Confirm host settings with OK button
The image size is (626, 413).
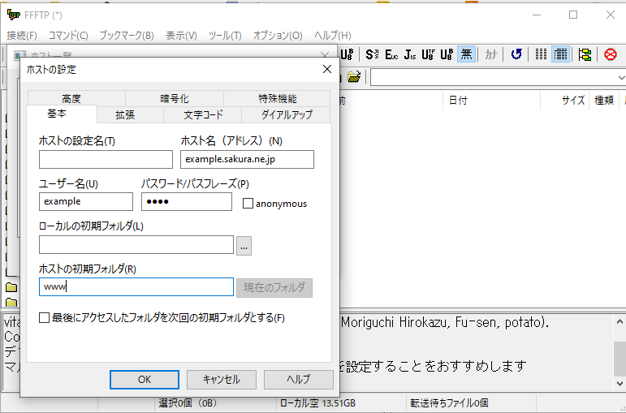[x=145, y=380]
